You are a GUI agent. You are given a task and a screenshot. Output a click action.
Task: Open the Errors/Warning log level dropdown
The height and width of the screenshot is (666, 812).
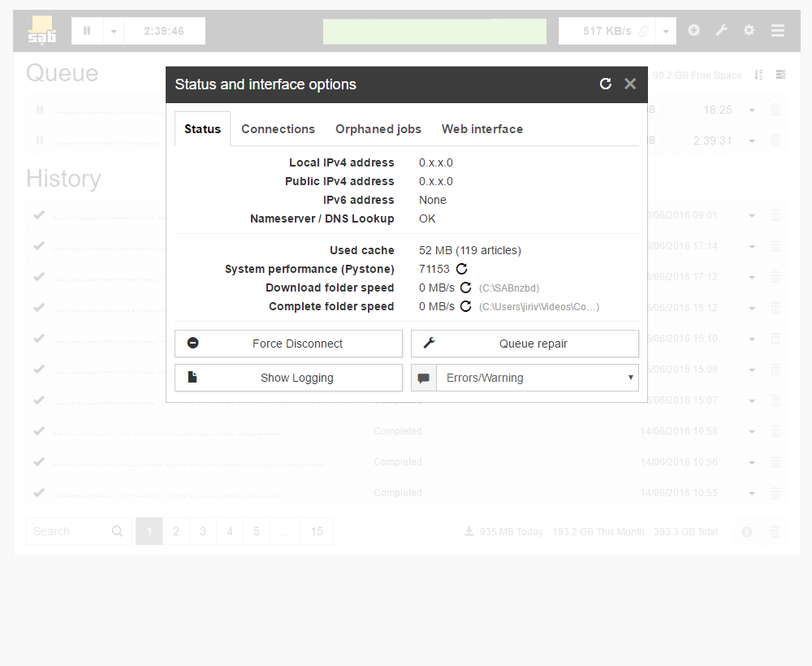(538, 378)
